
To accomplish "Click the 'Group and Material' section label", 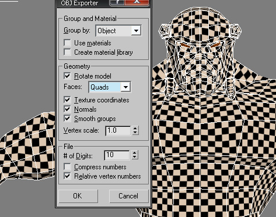I will tap(90, 19).
